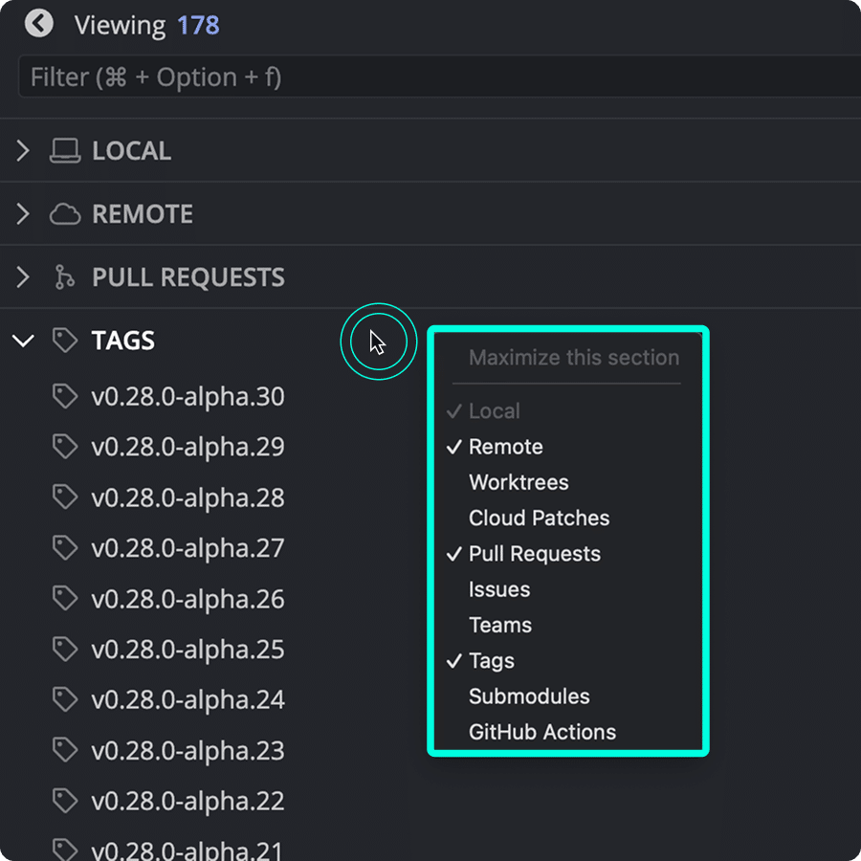861x861 pixels.
Task: Click the Viewing 178 counter link
Action: pyautogui.click(x=147, y=25)
